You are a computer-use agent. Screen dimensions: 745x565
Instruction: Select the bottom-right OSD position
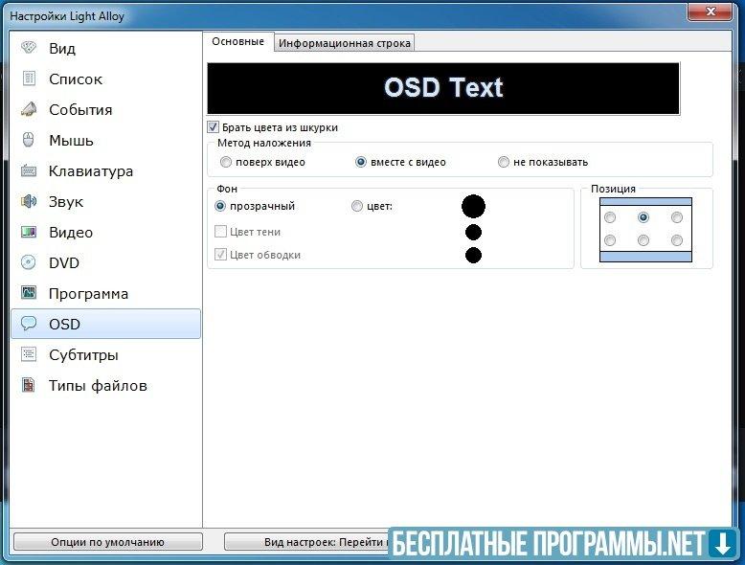[677, 240]
